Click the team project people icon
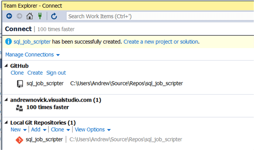The width and height of the screenshot is (254, 150). coord(19,107)
